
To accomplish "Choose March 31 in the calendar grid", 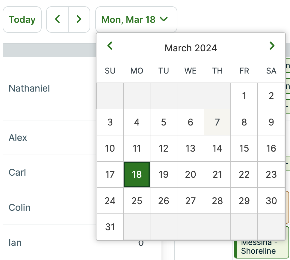I will pos(110,227).
